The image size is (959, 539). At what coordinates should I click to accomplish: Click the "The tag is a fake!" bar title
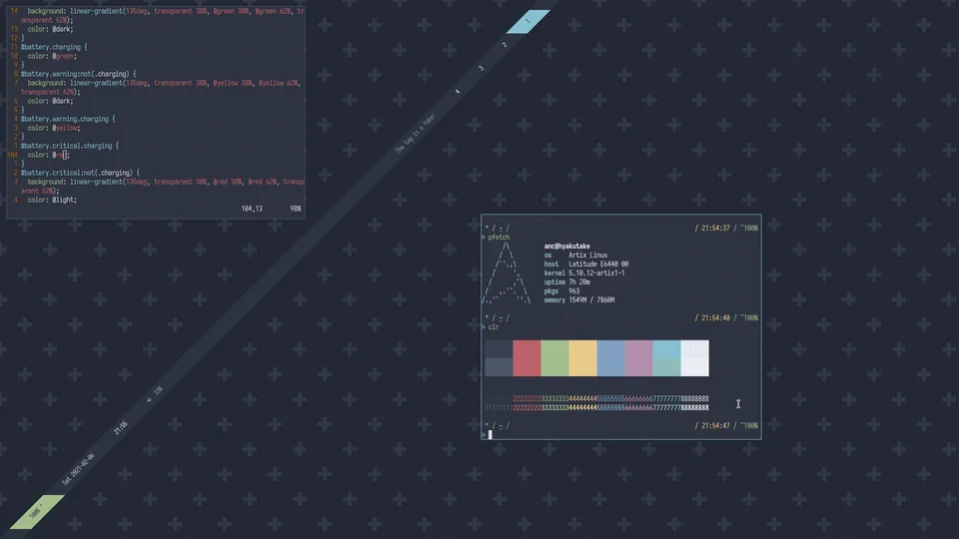click(x=416, y=133)
